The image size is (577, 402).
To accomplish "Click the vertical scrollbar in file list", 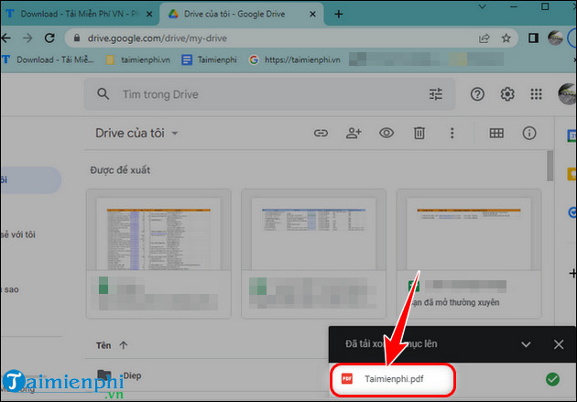I will pos(550,166).
